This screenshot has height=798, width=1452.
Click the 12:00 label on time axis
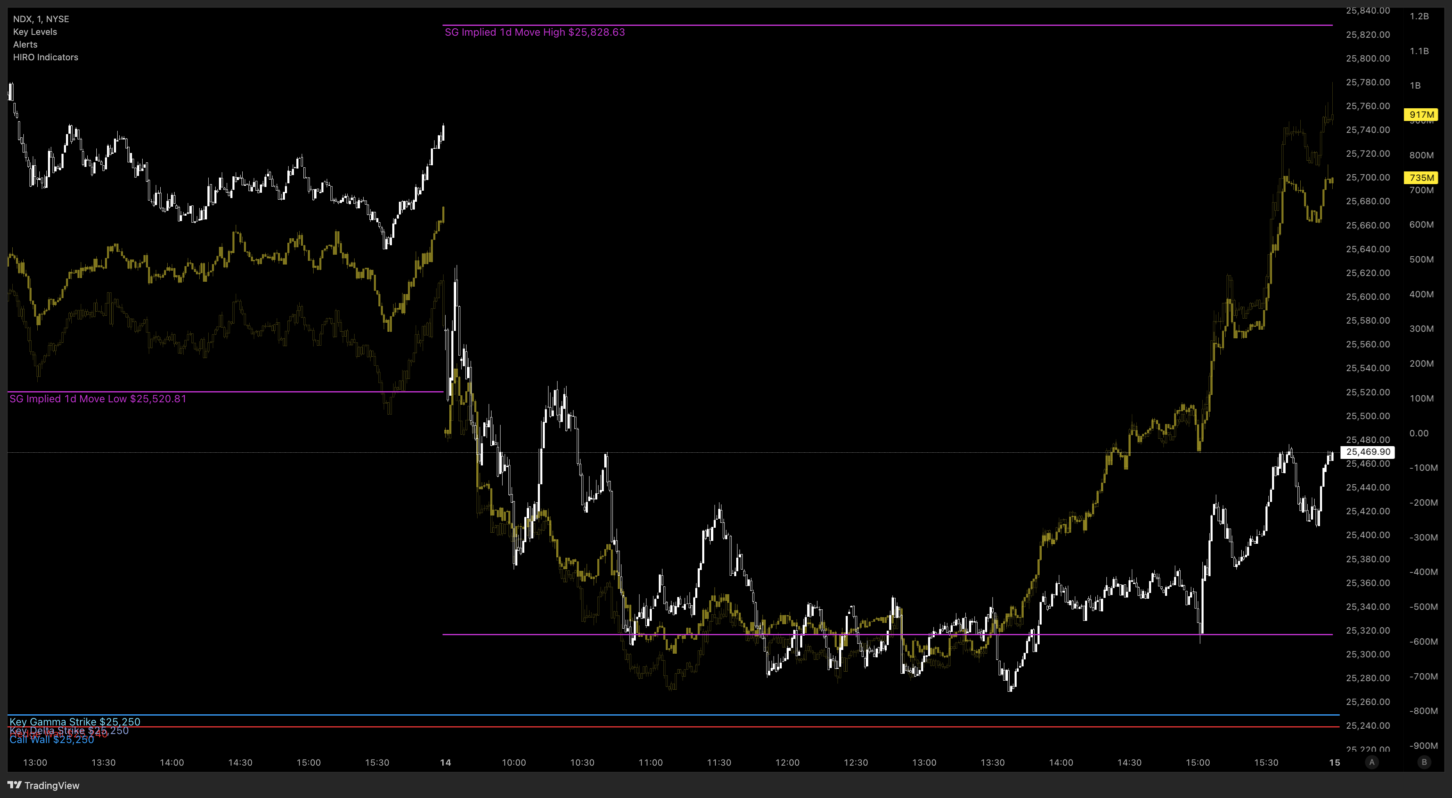(x=787, y=762)
